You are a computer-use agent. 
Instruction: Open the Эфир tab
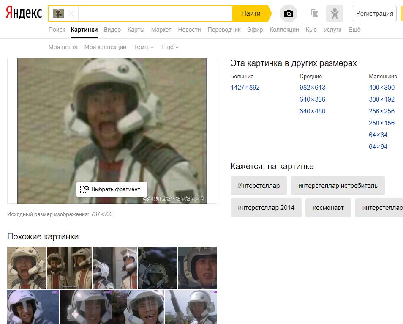tap(255, 30)
